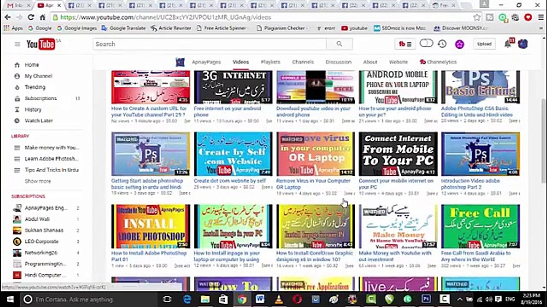Image resolution: width=547 pixels, height=307 pixels.
Task: Open the Make money with You... playlist
Action: [52, 148]
